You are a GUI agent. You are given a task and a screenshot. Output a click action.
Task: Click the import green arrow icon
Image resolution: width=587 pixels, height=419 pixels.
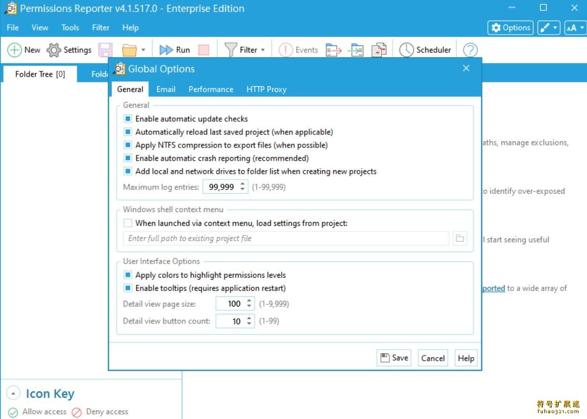point(356,50)
